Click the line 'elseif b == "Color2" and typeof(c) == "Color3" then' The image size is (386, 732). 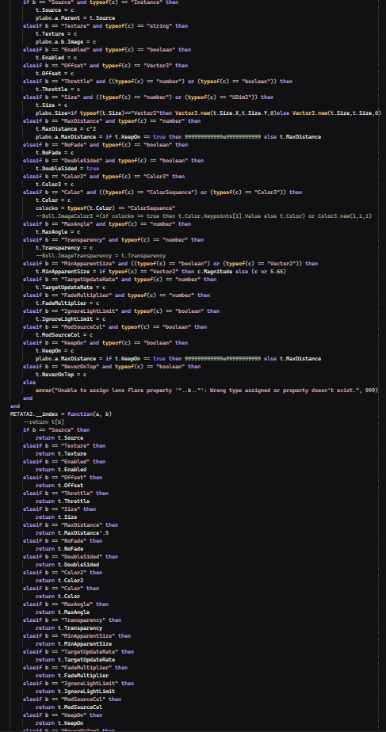[104, 177]
